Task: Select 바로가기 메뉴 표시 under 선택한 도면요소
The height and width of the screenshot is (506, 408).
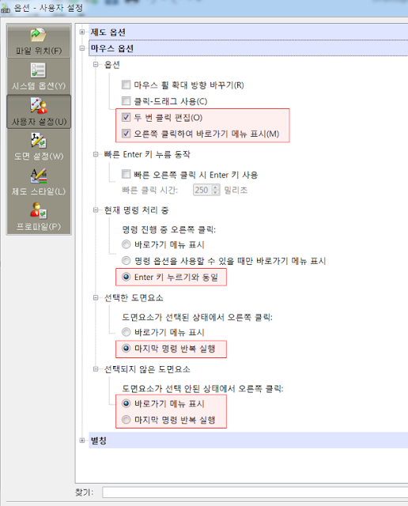Action: tap(126, 332)
